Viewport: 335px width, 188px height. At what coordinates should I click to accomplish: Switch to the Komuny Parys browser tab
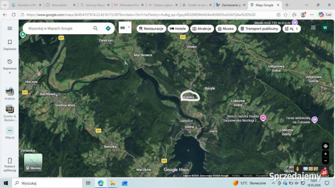pos(95,5)
